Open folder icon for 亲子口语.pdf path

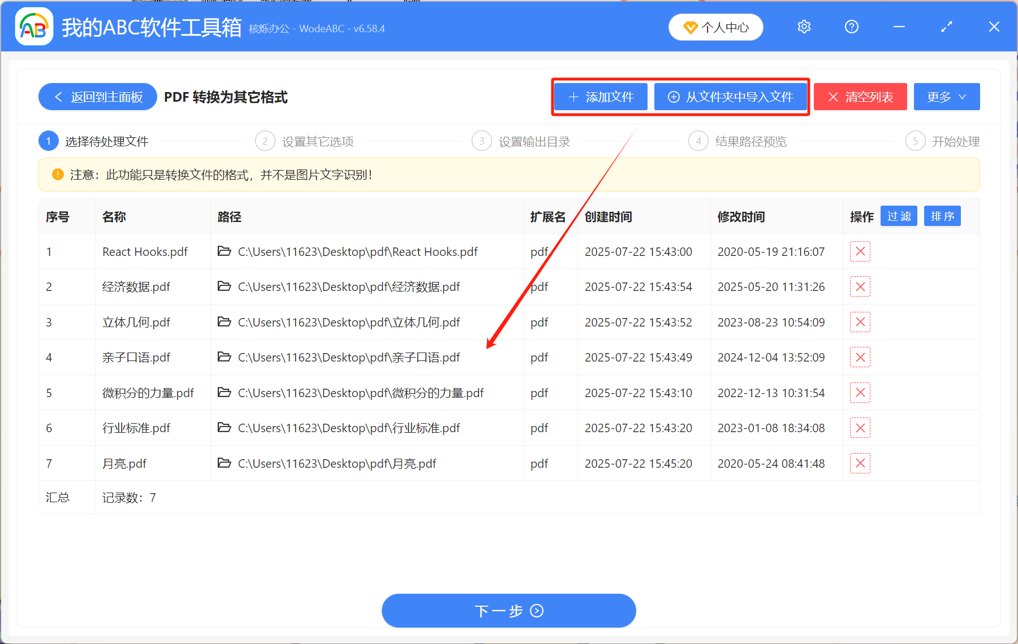(225, 356)
